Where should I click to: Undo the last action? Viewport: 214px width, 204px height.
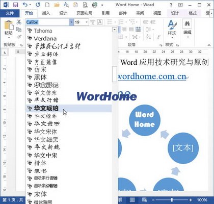click(x=25, y=5)
